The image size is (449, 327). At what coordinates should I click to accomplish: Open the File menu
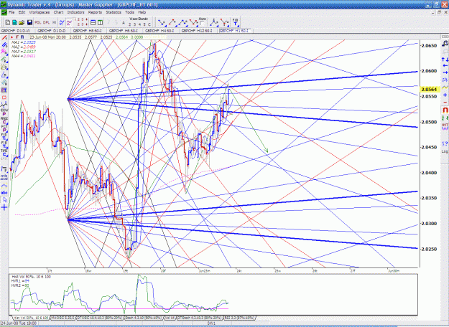(11, 12)
